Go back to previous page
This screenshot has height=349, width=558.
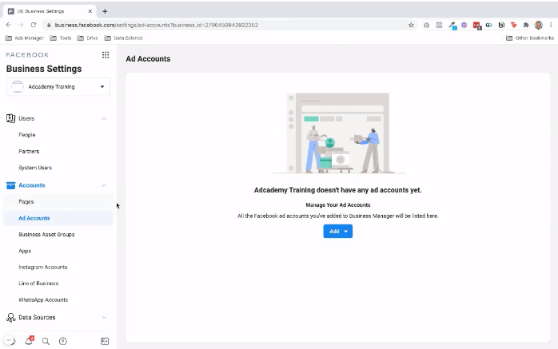point(9,25)
